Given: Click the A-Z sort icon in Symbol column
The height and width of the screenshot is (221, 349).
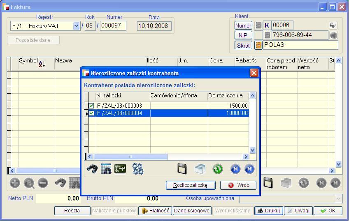Looking at the screenshot, I should point(42,64).
